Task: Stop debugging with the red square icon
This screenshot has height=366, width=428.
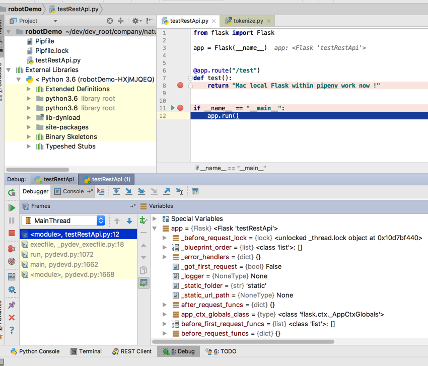Action: click(12, 234)
